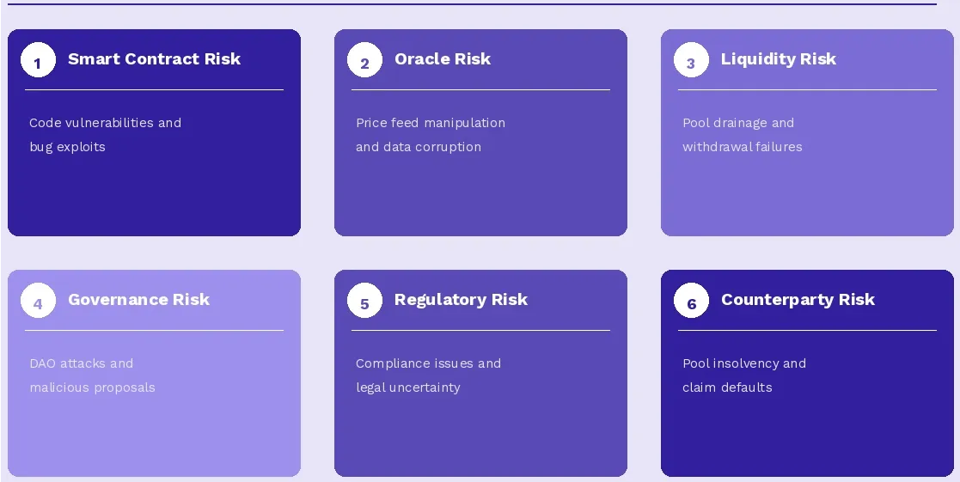This screenshot has width=960, height=482.
Task: Click the number 2 circle badge
Action: 364,60
